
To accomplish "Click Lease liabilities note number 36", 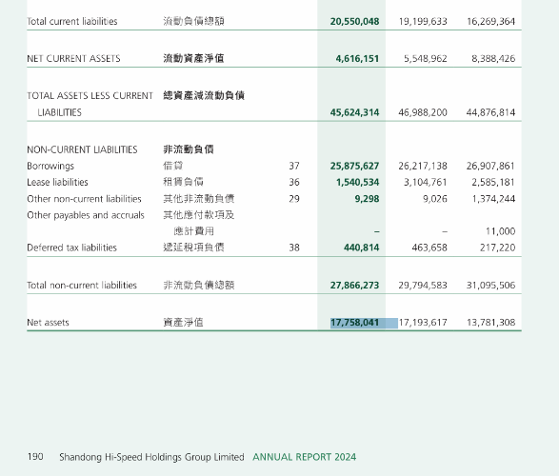I will (294, 183).
